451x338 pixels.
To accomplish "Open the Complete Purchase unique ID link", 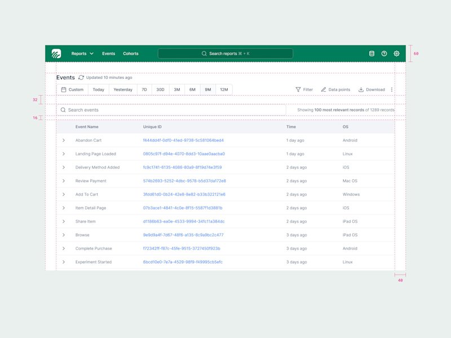I will click(182, 248).
